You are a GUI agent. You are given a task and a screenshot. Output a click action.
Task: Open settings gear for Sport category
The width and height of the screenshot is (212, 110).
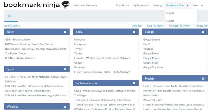(x=65, y=69)
